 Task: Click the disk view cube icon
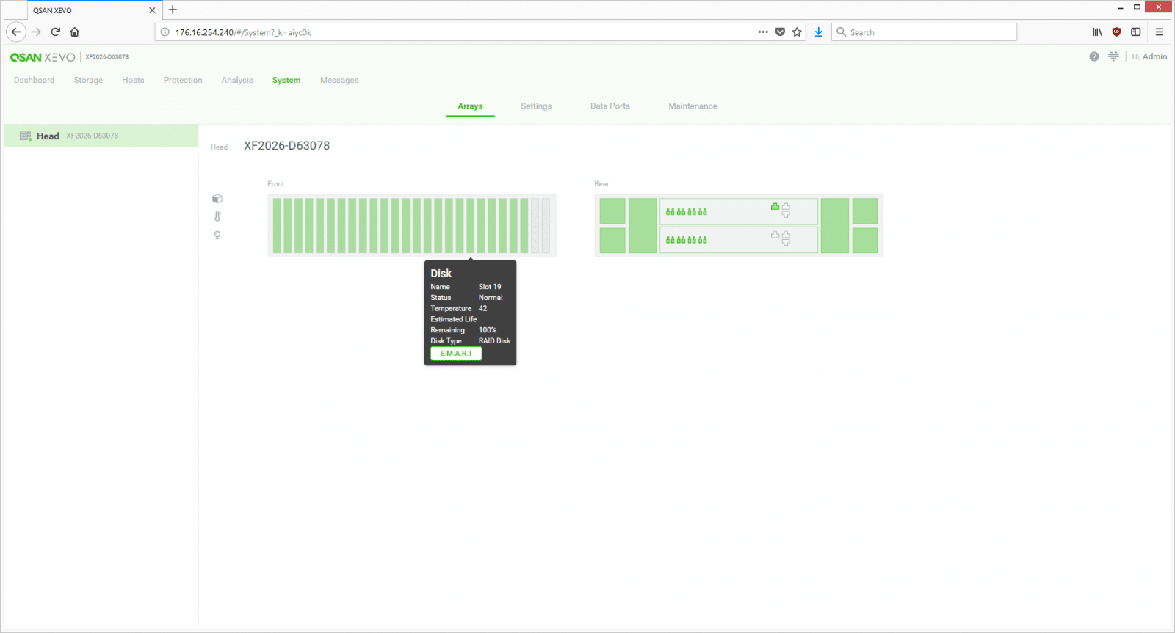coord(217,199)
